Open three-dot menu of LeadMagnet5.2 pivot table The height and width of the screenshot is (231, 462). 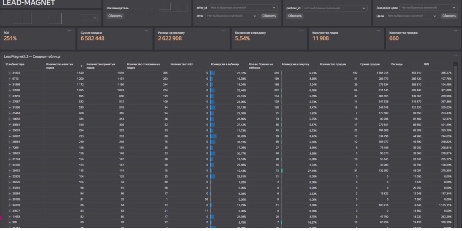point(455,56)
